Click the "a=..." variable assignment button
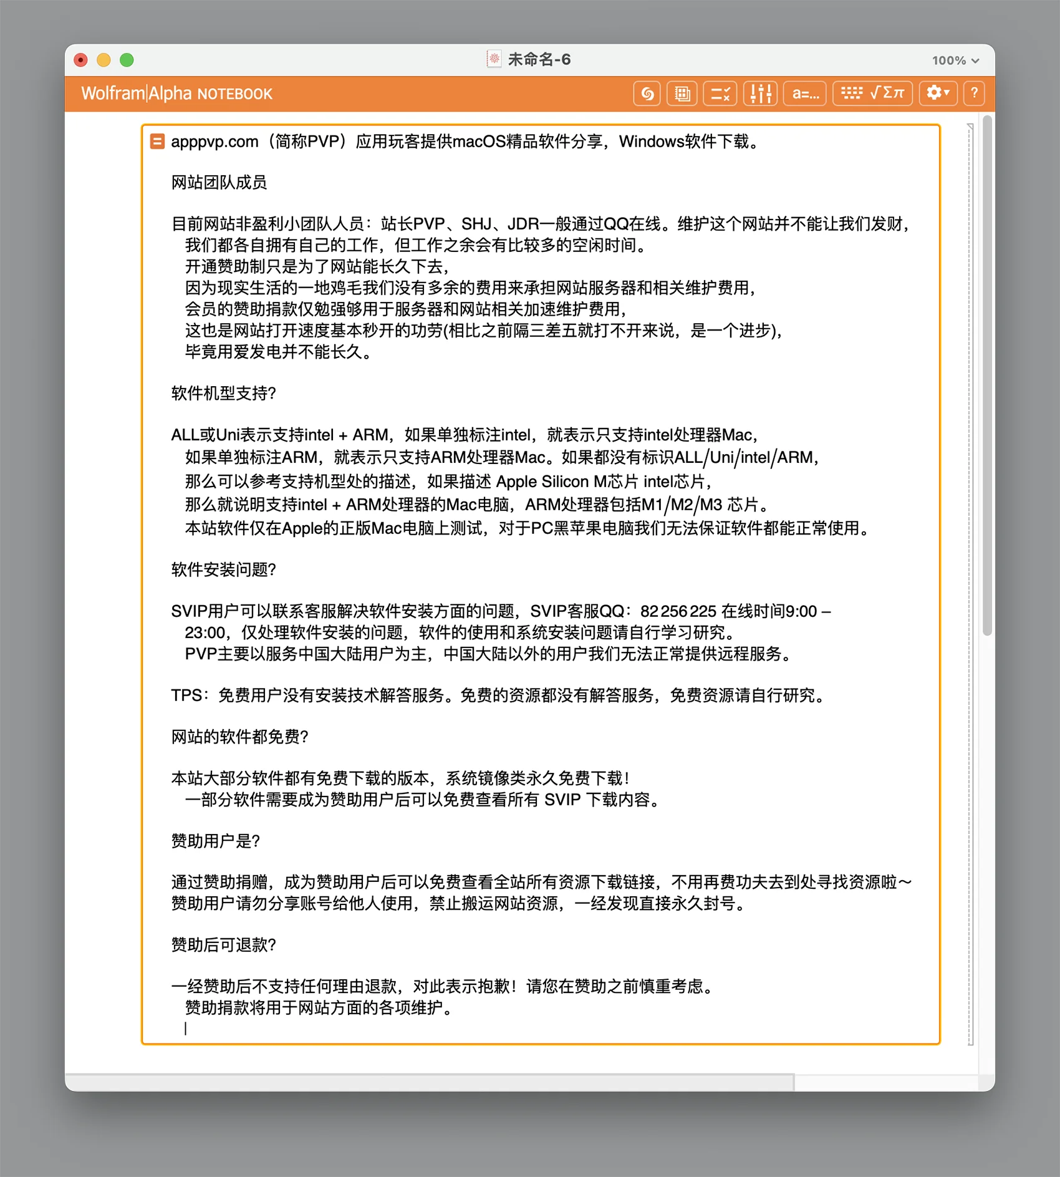This screenshot has width=1060, height=1177. pos(805,94)
